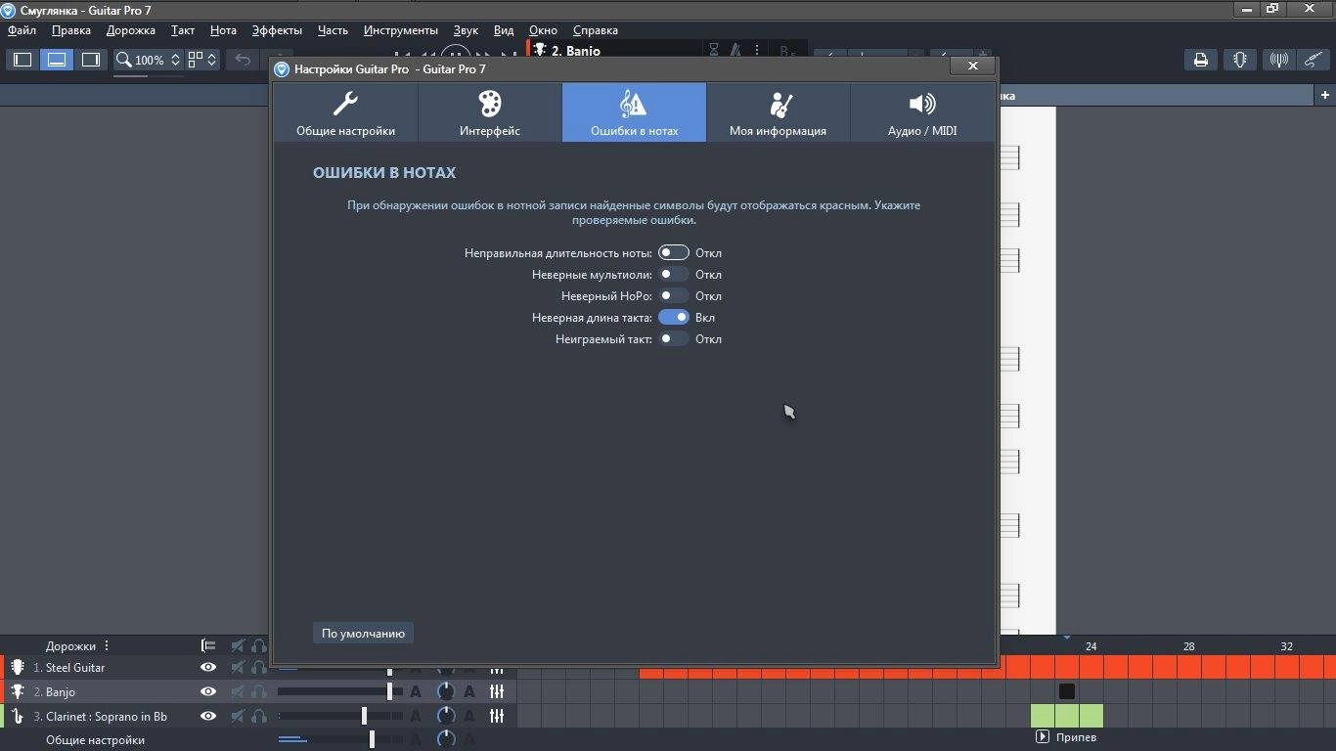Viewport: 1336px width, 751px height.
Task: Click the guitar cable plug icon
Action: pos(1314,60)
